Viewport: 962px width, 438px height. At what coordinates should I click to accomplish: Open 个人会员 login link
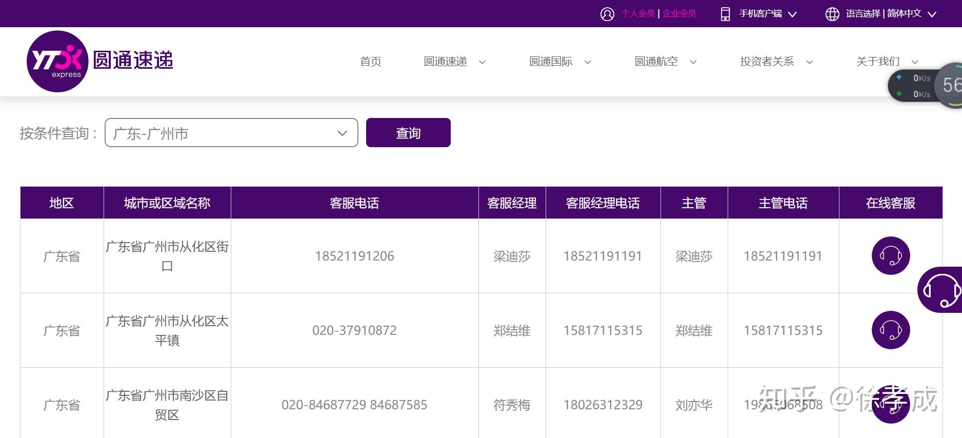638,14
